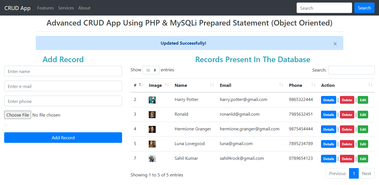Viewport: 379px width, 185px height.
Task: Submit the form with Add Record
Action: 63,138
